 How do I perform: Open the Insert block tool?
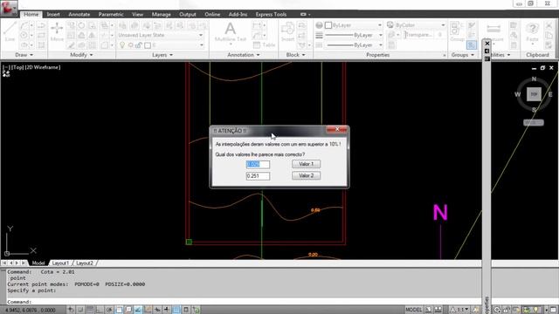pos(287,32)
